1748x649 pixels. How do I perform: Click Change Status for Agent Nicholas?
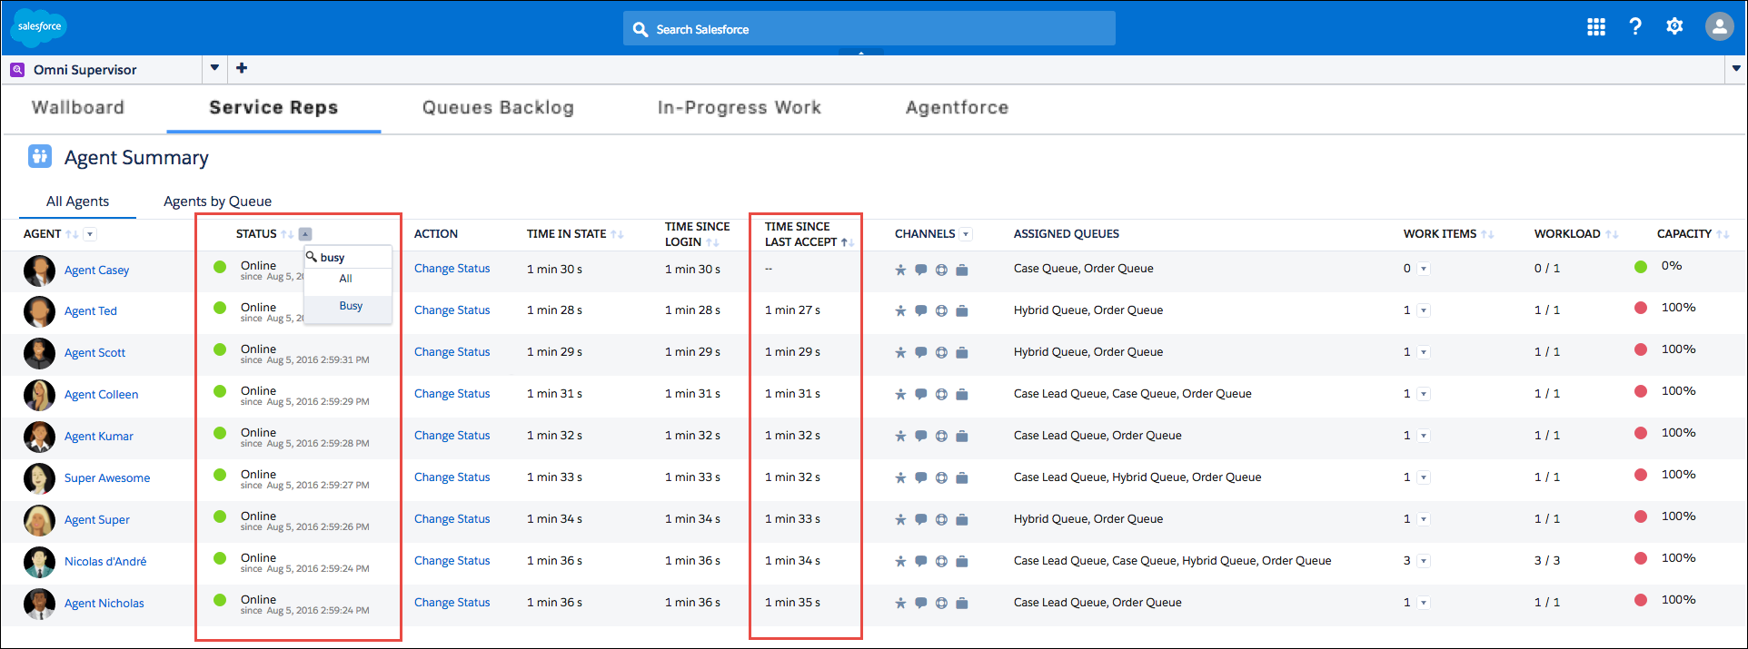coord(452,603)
